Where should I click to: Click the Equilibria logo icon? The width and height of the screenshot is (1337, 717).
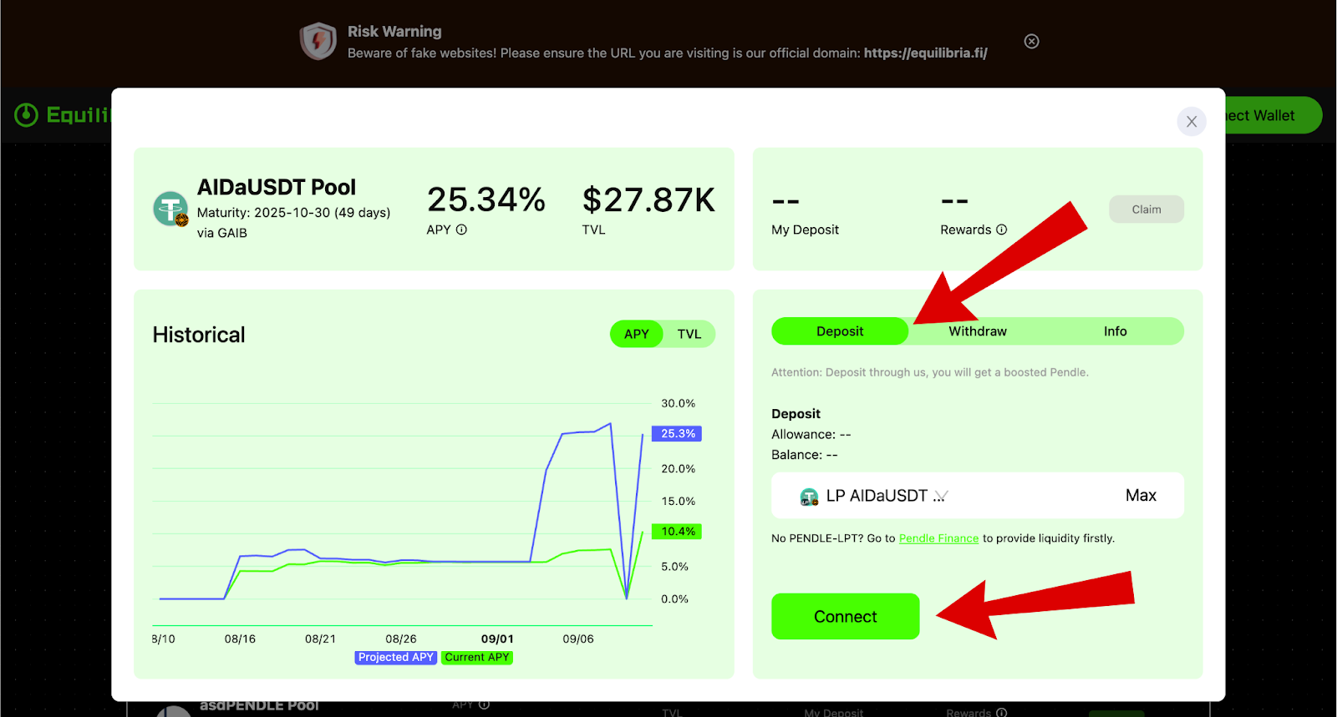[x=26, y=114]
